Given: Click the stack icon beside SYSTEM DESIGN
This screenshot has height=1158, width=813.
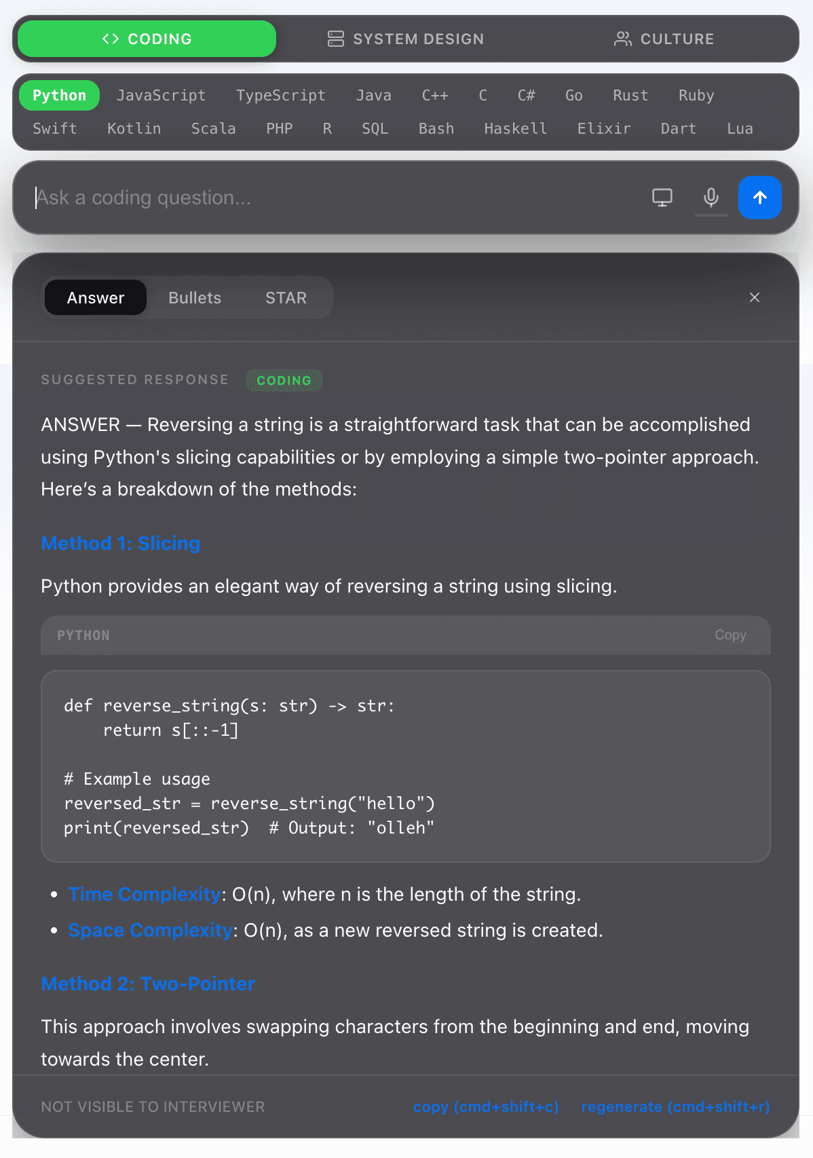Looking at the screenshot, I should coord(335,39).
